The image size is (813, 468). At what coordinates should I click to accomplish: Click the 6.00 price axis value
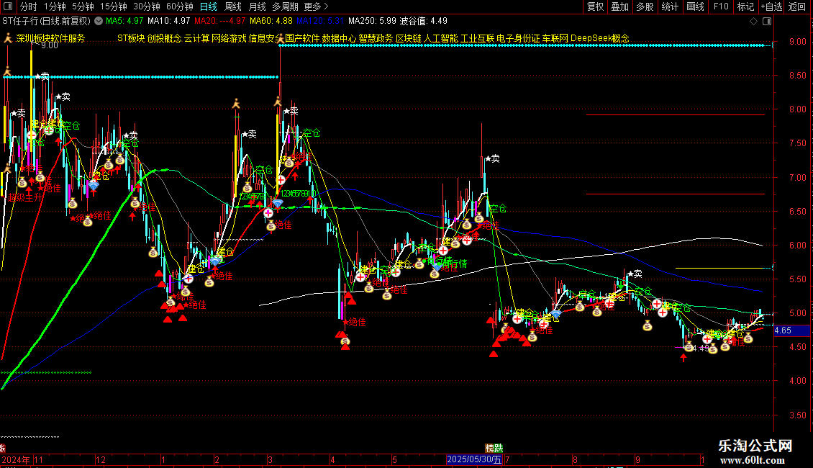tap(798, 246)
